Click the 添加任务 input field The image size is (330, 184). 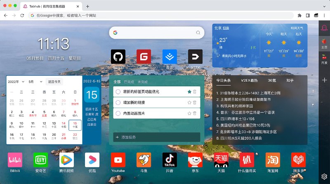coord(157,137)
